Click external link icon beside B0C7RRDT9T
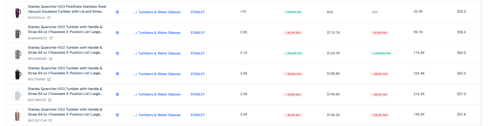This screenshot has width=489, height=126. coord(50,100)
